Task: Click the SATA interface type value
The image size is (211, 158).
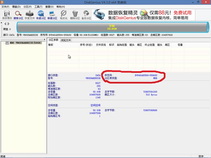Action: click(98, 75)
